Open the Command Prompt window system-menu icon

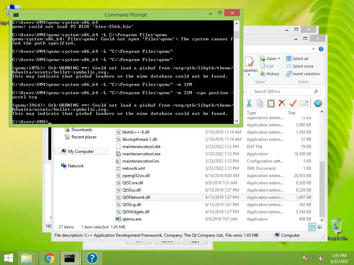click(x=16, y=15)
